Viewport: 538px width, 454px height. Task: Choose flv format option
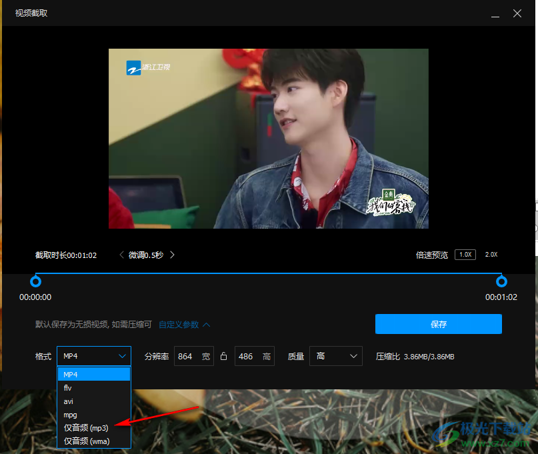(94, 388)
